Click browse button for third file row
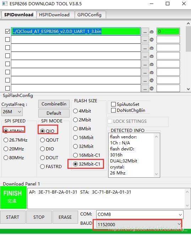This screenshot has width=191, height=235. [x=145, y=48]
